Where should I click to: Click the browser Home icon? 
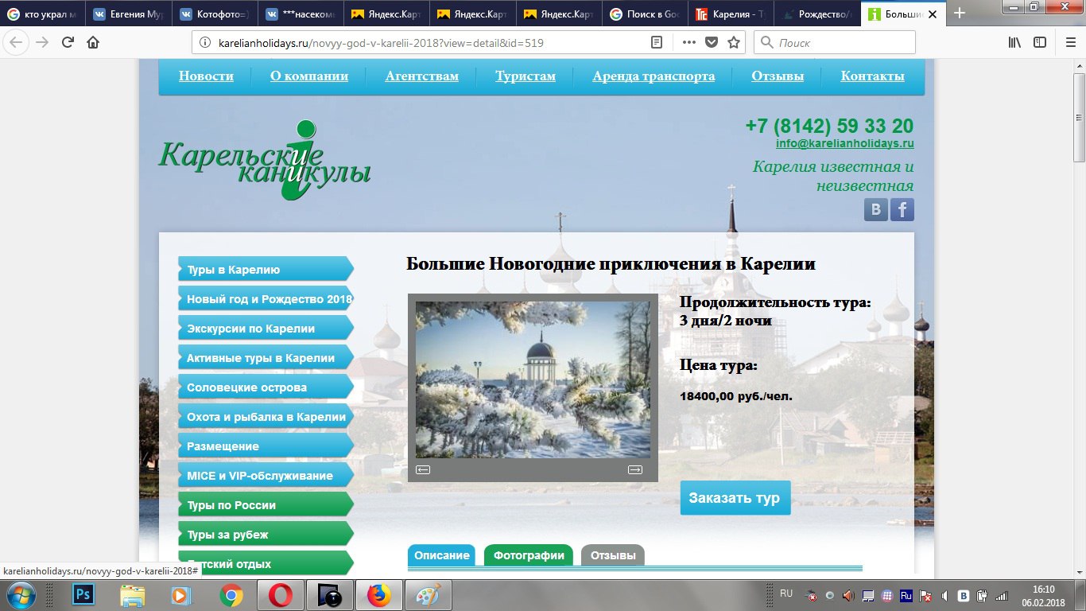(93, 42)
